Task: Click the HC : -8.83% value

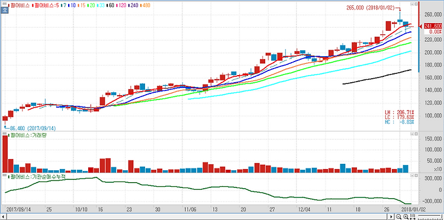Action: [399, 122]
